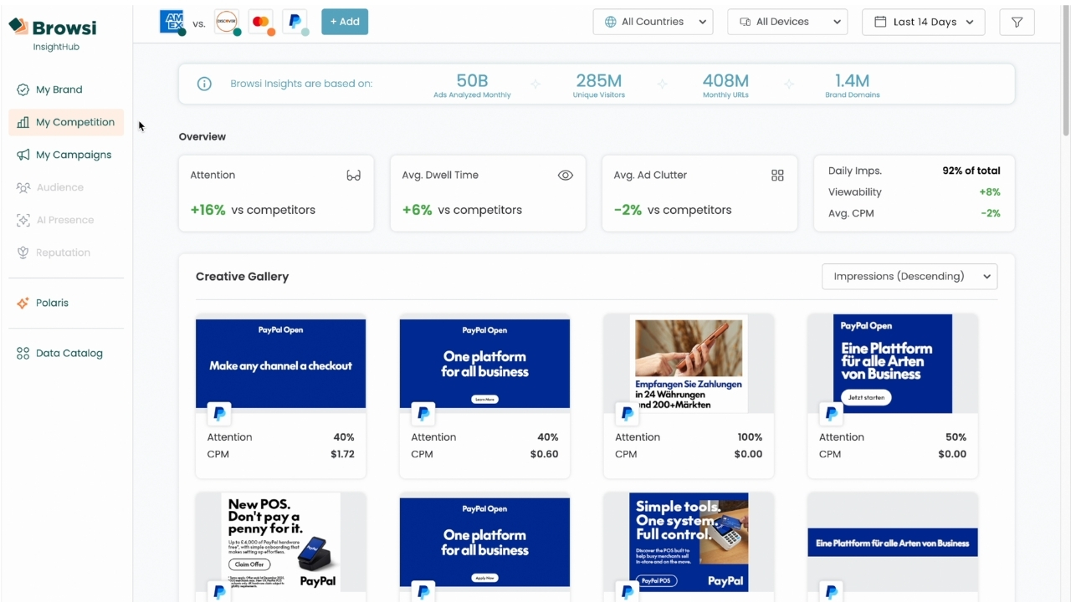Open My Campaigns section
The image size is (1071, 602).
[x=73, y=155]
